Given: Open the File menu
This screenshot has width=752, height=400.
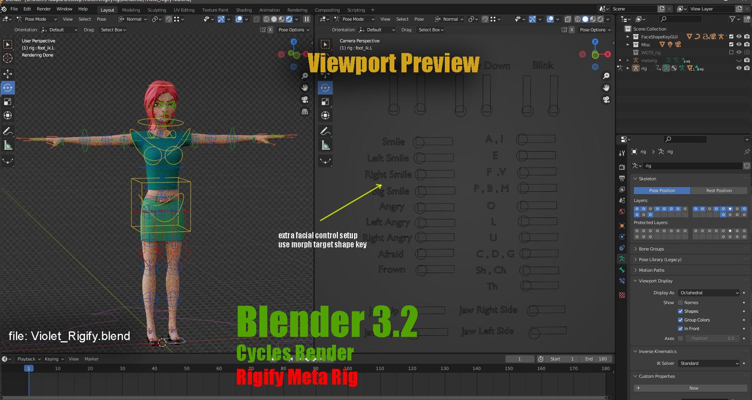Looking at the screenshot, I should tap(14, 9).
